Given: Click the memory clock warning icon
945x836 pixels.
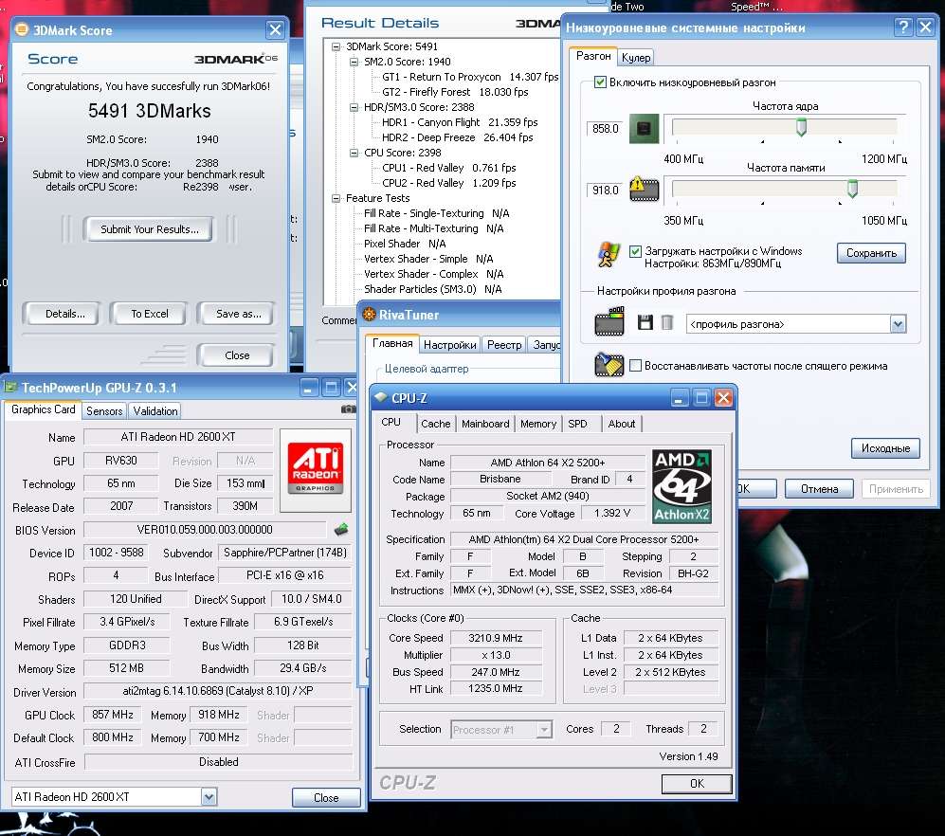Looking at the screenshot, I should pos(644,190).
